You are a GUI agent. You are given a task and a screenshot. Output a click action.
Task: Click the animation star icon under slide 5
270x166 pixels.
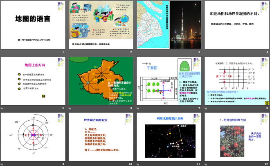point(2,108)
